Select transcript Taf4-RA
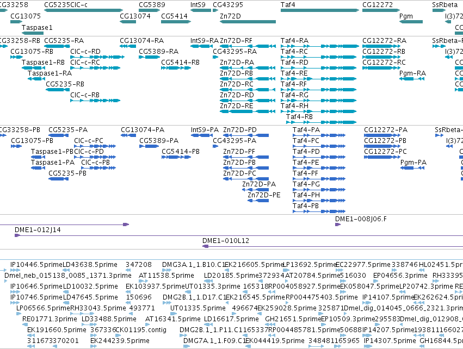This screenshot has height=349, width=463. click(x=320, y=46)
